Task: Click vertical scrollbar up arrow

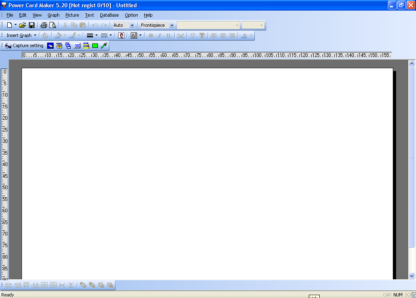Action: [412, 63]
